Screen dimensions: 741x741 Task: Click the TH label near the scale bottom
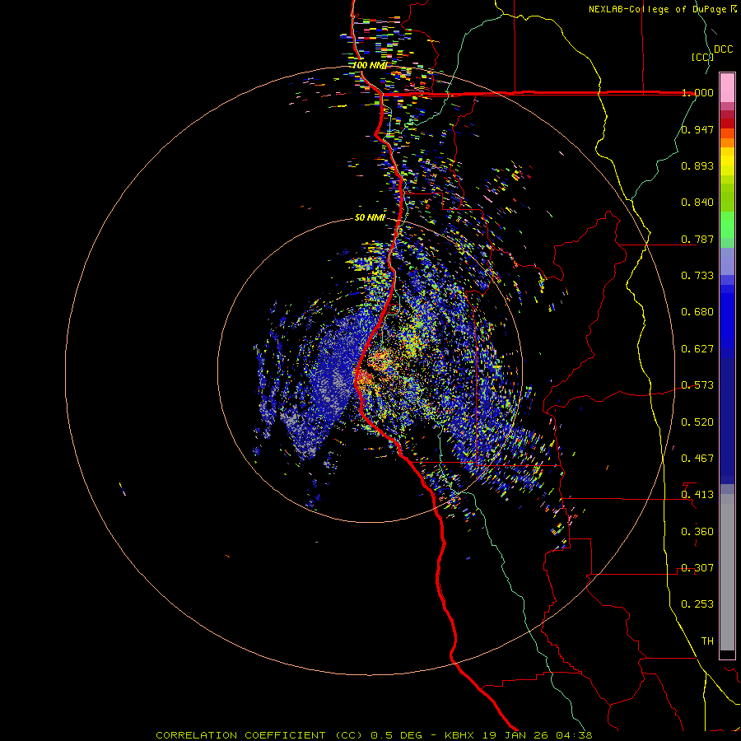click(x=707, y=641)
